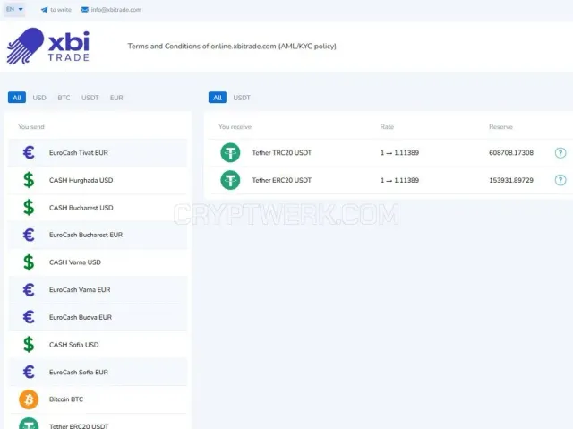The image size is (573, 429).
Task: Click Tether icon for TRC20 USDT
Action: point(230,153)
